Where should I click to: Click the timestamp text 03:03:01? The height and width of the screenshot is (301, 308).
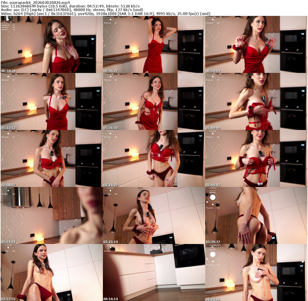click(8, 242)
